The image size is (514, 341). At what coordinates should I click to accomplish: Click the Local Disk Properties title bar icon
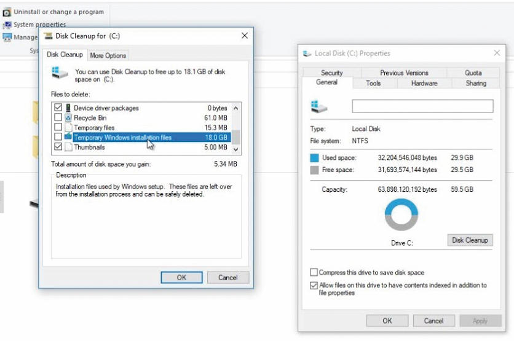[307, 53]
